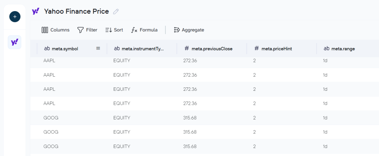Click the meta.previousClose column header
Screen dimensions: 379x156
212,48
